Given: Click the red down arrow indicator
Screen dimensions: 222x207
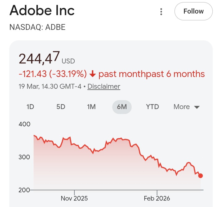Looking at the screenshot, I should tap(92, 74).
